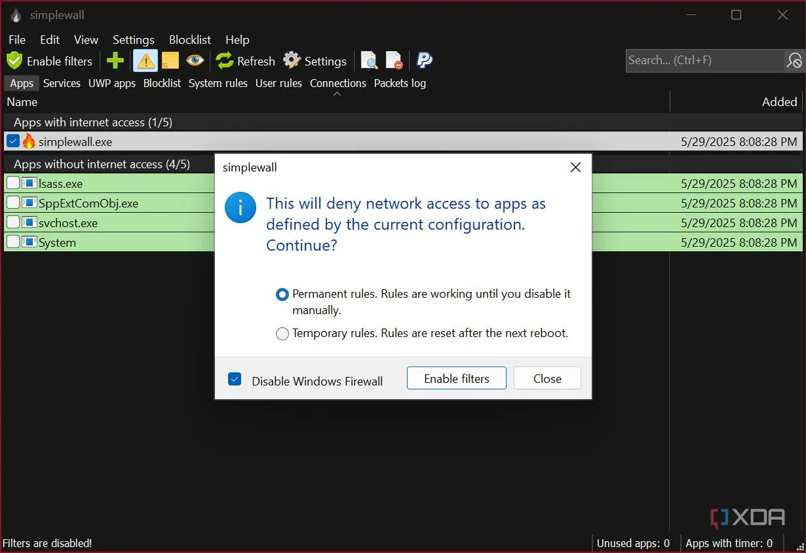Click Enable filters button in dialog
Viewport: 806px width, 553px height.
[457, 378]
